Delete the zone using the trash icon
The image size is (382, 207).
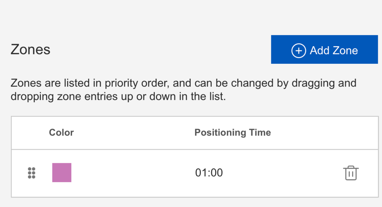click(x=351, y=173)
